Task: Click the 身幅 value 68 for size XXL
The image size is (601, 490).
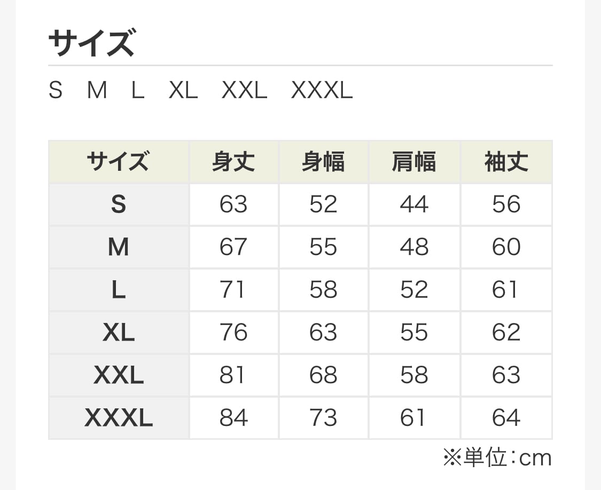Action: click(x=323, y=375)
